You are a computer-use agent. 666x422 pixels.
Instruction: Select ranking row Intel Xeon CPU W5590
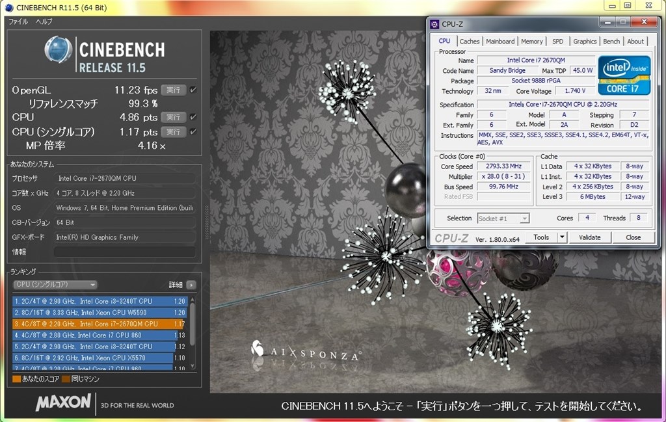point(99,313)
